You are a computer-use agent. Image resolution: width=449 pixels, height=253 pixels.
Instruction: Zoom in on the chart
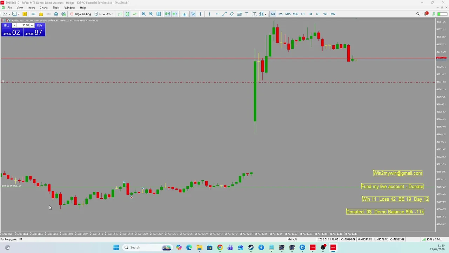[143, 14]
